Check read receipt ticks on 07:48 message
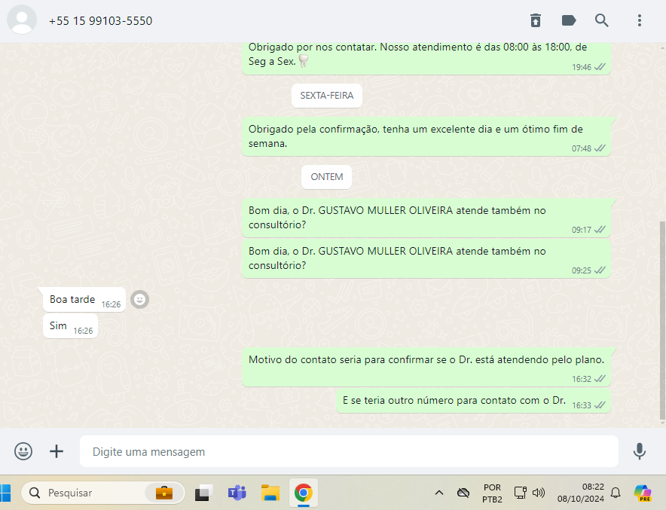Screen dimensions: 666x510 pos(600,148)
